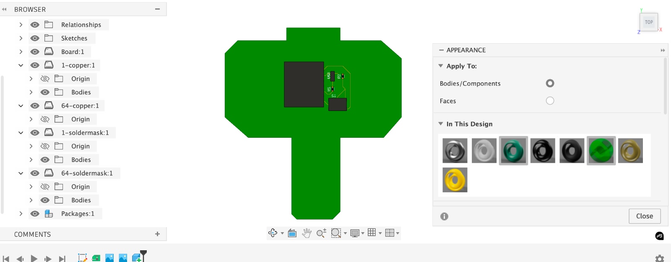Viewport: 671px width, 262px height.
Task: Open the Display Settings dropdown arrow
Action: 363,233
